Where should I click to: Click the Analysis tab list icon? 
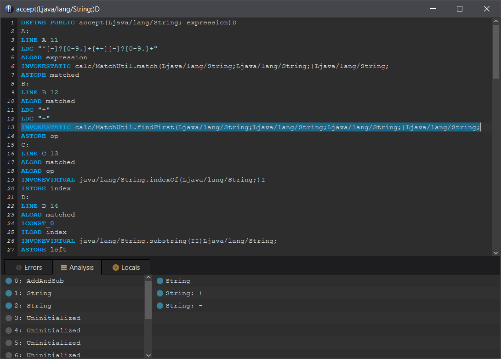(64, 268)
